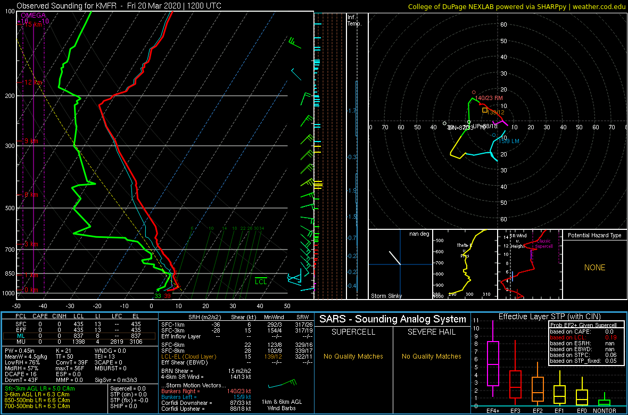
Task: Click the "nan deg" text
Action: coord(419,234)
